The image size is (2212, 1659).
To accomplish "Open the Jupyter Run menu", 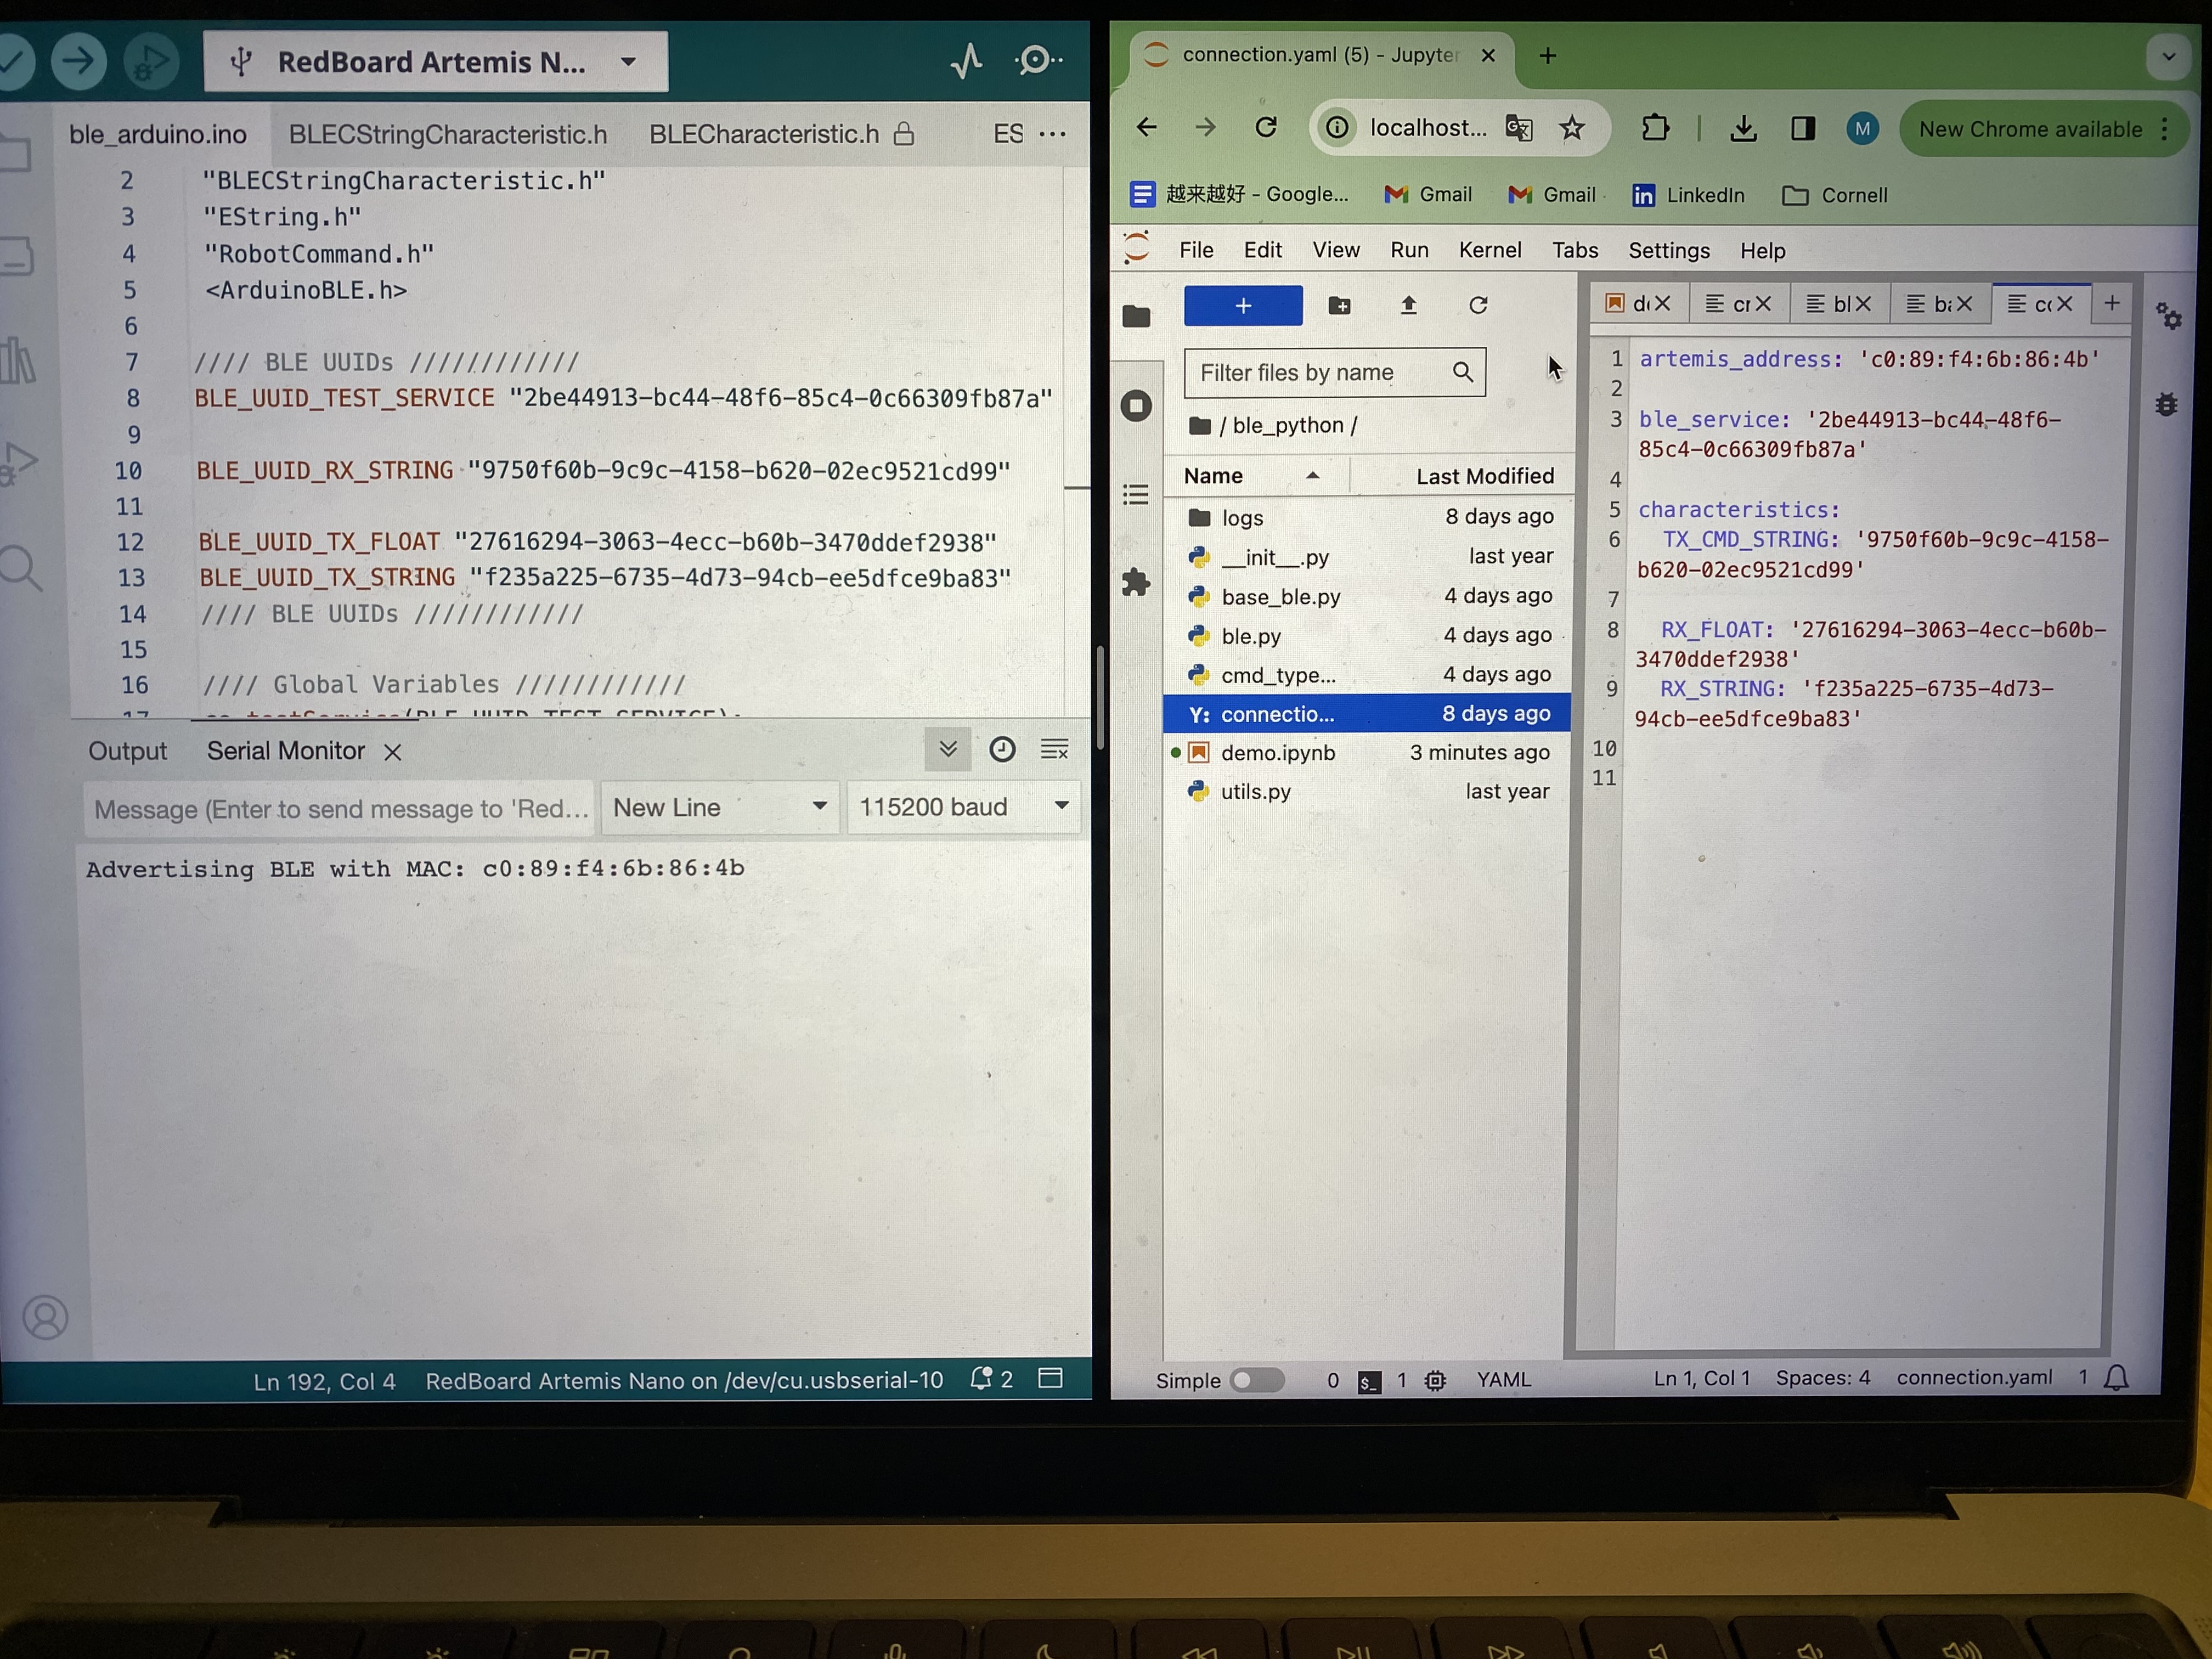I will pos(1409,250).
